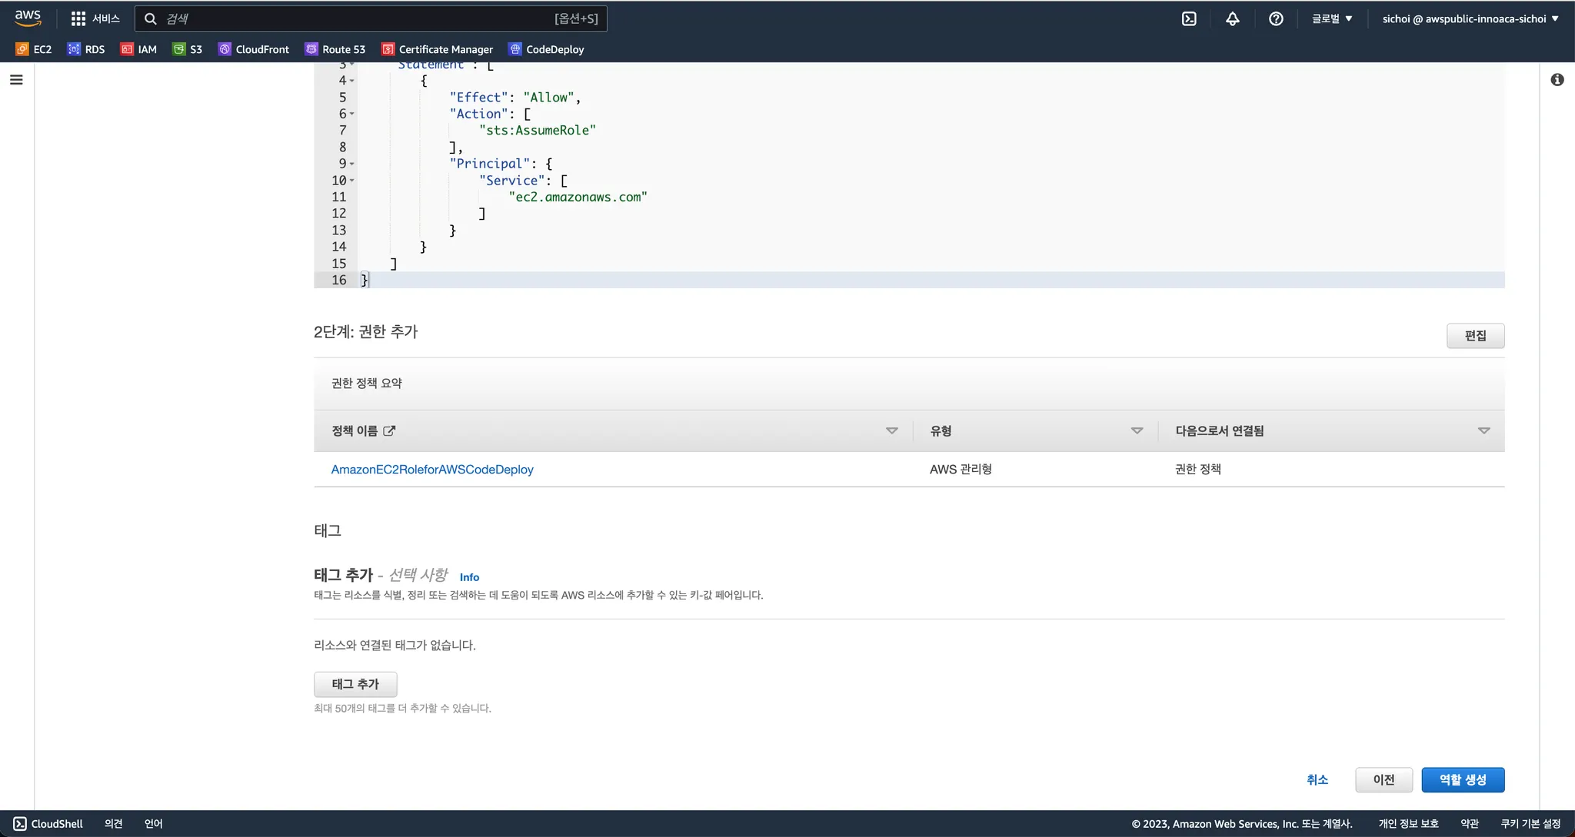Open the services grid menu

pos(95,18)
